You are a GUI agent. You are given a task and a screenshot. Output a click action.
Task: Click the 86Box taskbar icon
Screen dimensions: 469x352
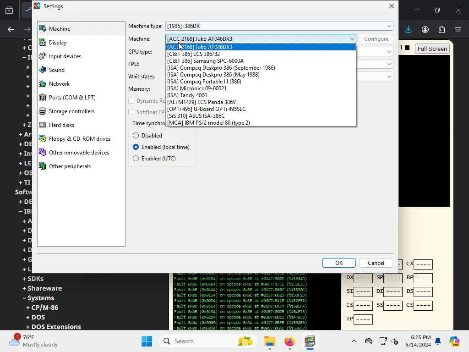point(310,341)
